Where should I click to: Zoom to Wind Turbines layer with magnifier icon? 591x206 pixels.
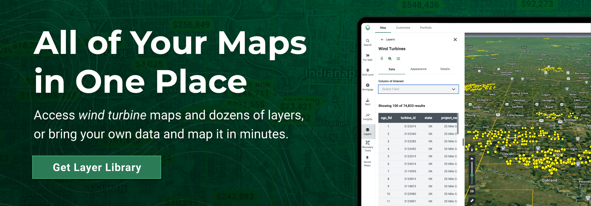(390, 59)
